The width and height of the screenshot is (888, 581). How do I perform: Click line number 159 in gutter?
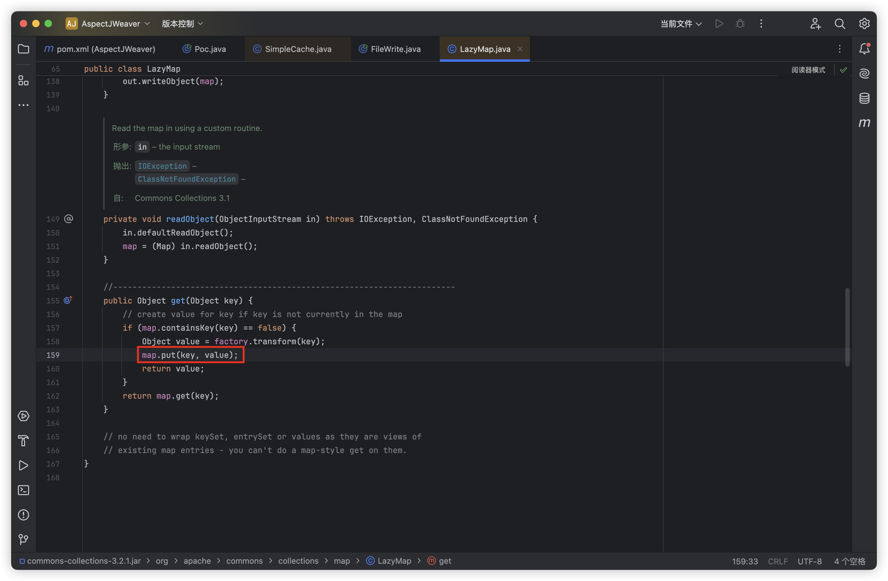(x=53, y=355)
